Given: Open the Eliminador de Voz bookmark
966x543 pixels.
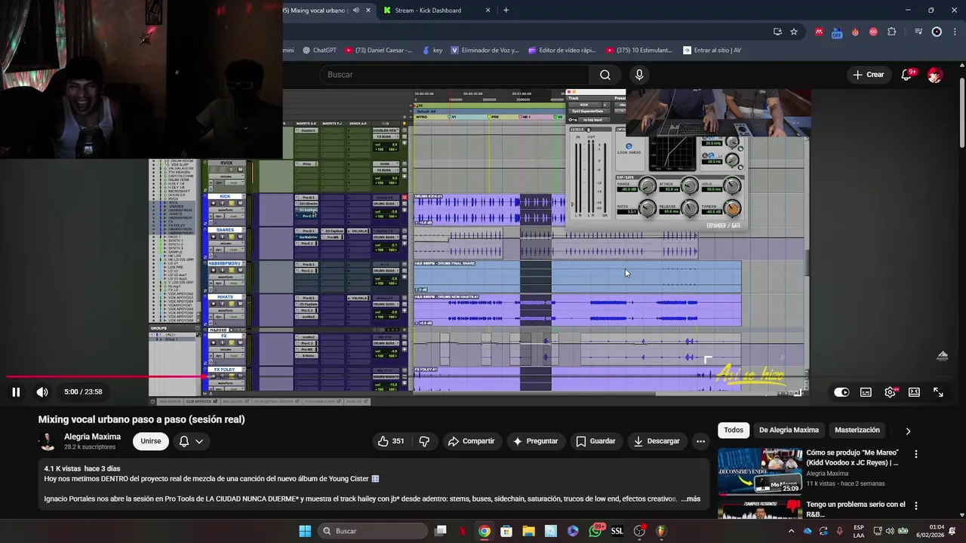Looking at the screenshot, I should [485, 51].
